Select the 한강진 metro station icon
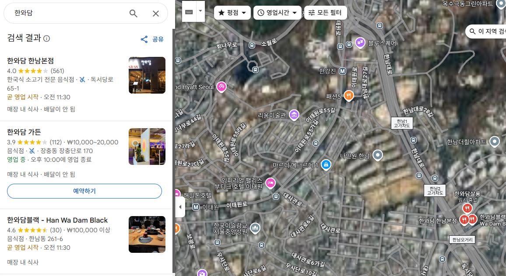This screenshot has width=506, height=276. (342, 71)
